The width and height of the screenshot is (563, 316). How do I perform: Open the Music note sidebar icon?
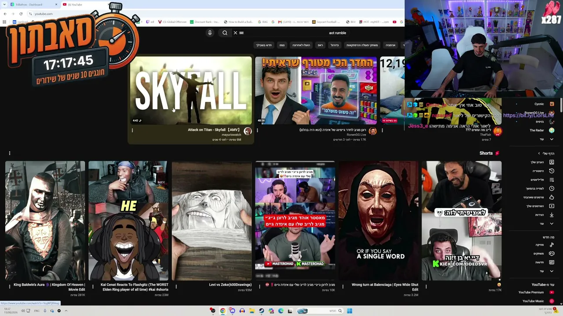click(552, 244)
